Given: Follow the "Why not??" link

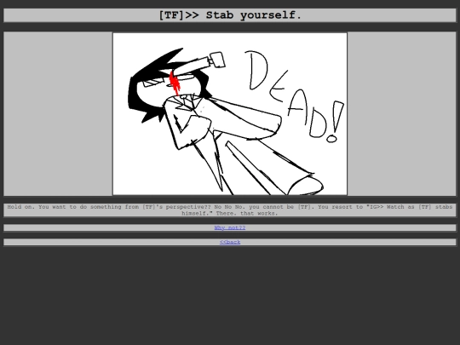Looking at the screenshot, I should point(230,227).
